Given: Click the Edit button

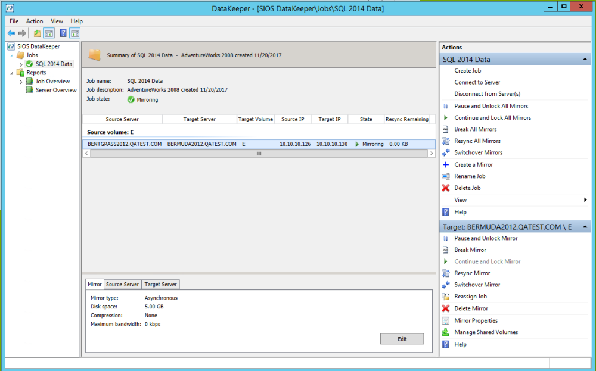Looking at the screenshot, I should pos(402,339).
